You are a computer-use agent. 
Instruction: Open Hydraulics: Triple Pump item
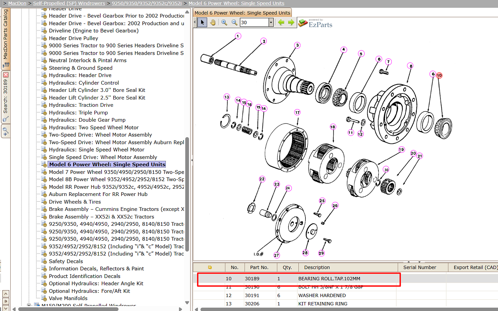[x=78, y=113]
